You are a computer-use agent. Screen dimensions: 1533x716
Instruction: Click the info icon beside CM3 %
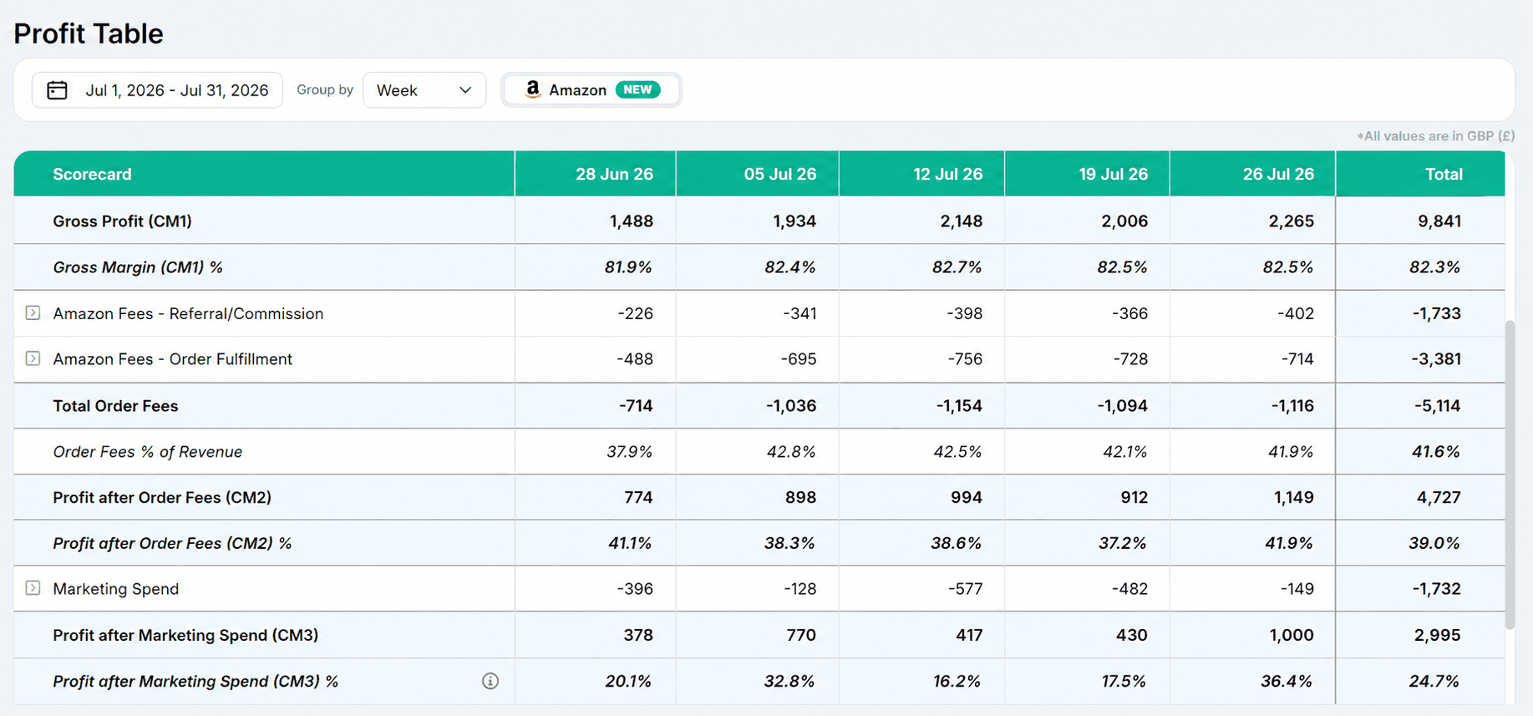490,681
